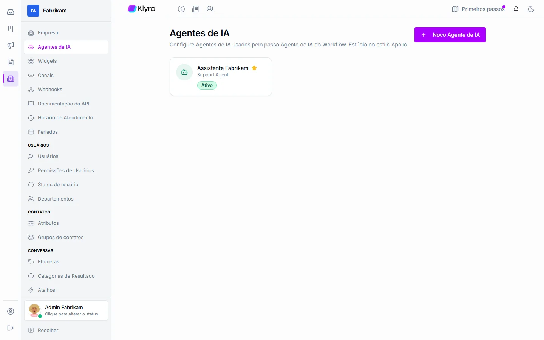Open the document reports icon in left rail

11,62
